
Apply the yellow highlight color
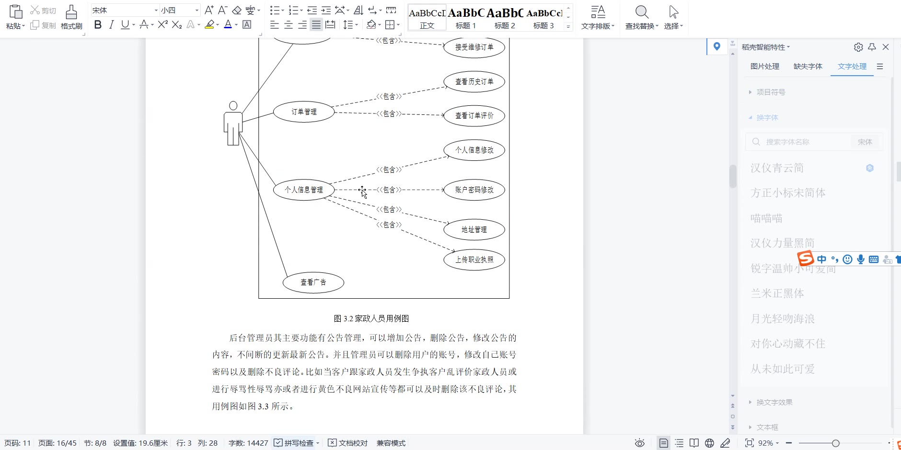point(209,25)
